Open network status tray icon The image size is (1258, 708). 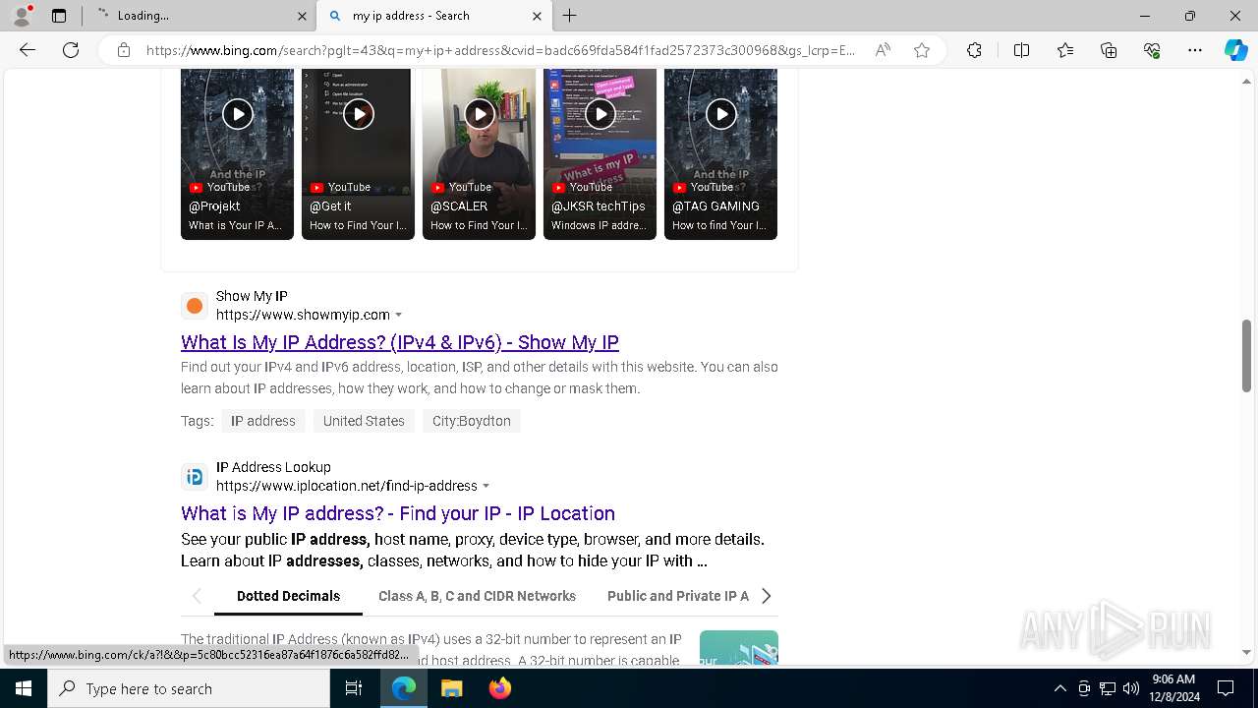tap(1108, 688)
